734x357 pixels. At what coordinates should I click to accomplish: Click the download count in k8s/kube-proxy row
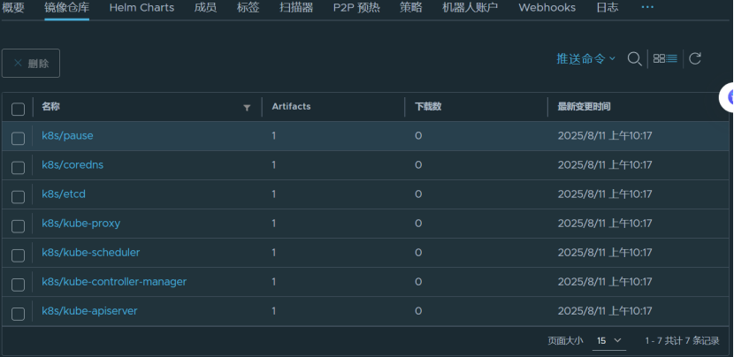click(x=418, y=224)
